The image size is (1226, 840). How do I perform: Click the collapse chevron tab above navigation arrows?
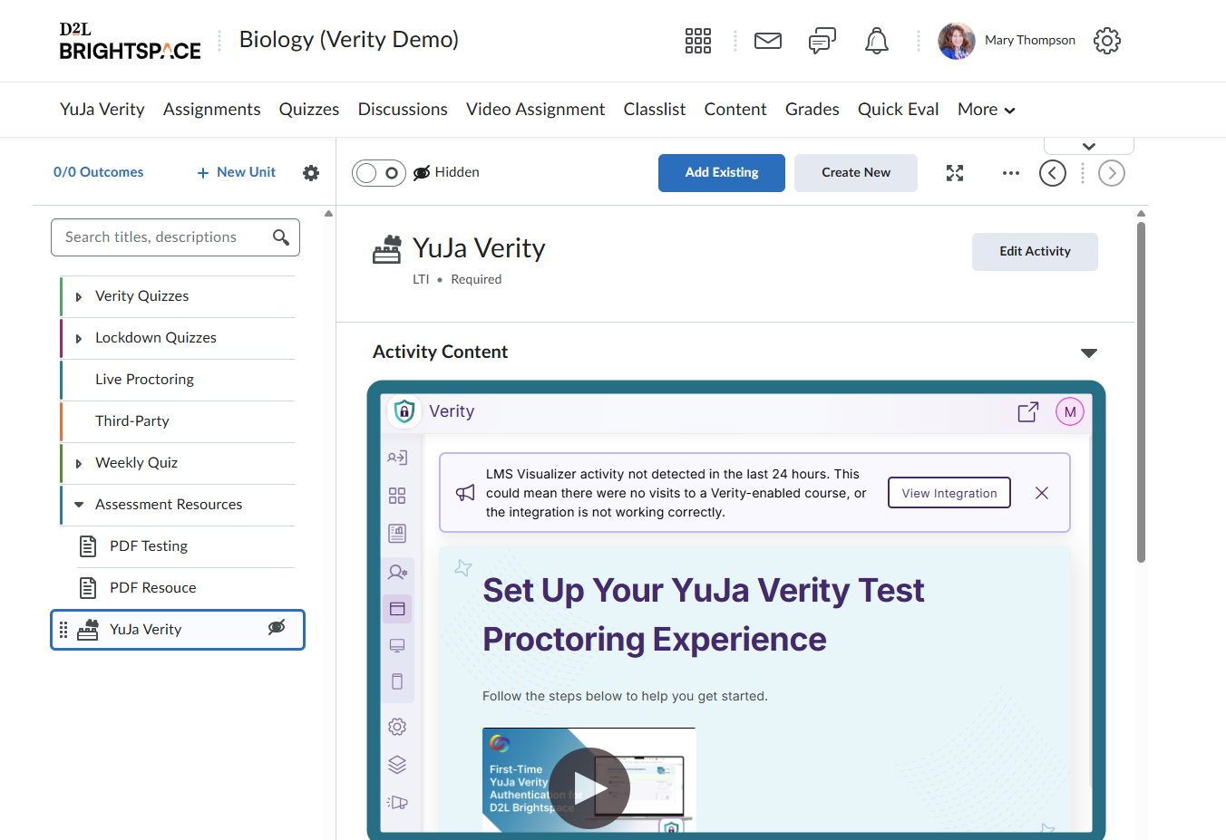click(1089, 146)
